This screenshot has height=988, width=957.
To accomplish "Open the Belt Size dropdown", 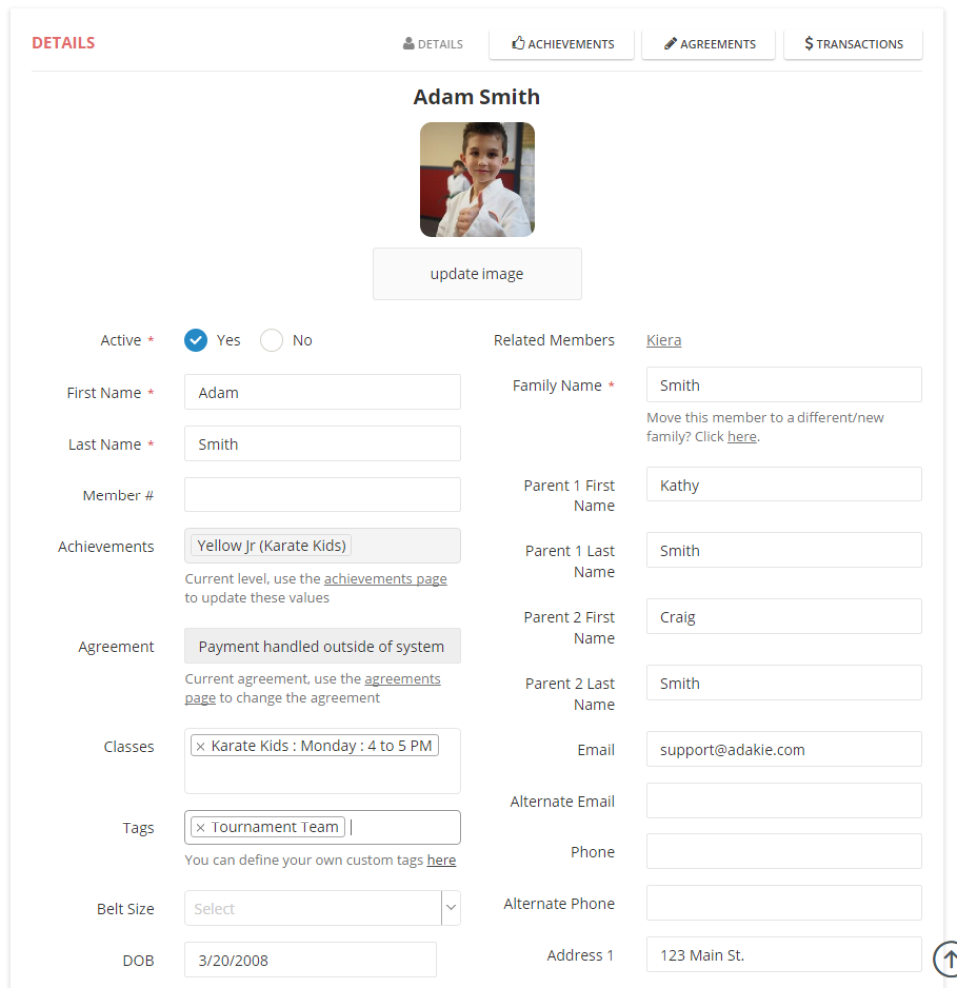I will coord(450,908).
